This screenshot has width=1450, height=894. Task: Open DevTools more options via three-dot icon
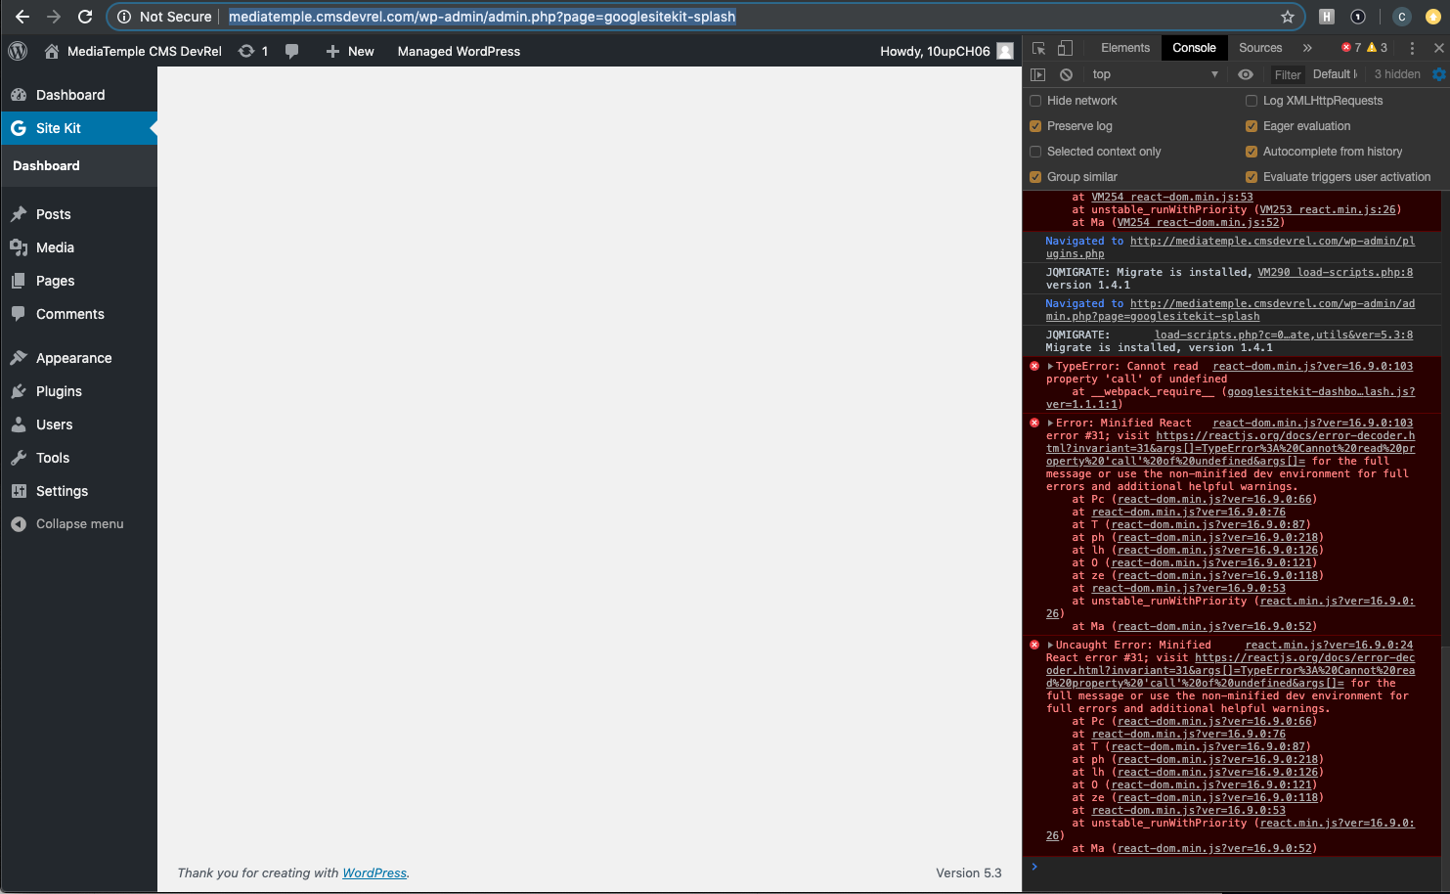[1413, 48]
